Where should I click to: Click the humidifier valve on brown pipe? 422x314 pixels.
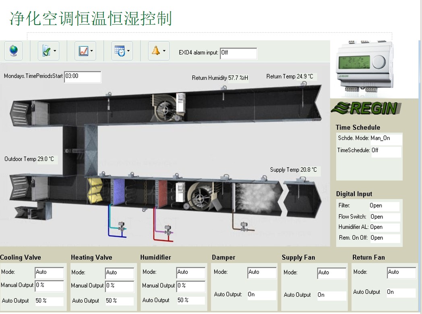pyautogui.click(x=244, y=227)
